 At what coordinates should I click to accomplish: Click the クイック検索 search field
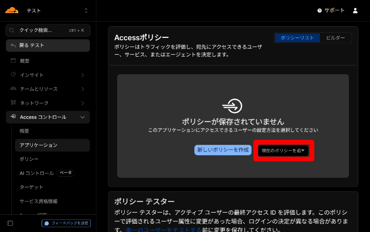point(48,30)
